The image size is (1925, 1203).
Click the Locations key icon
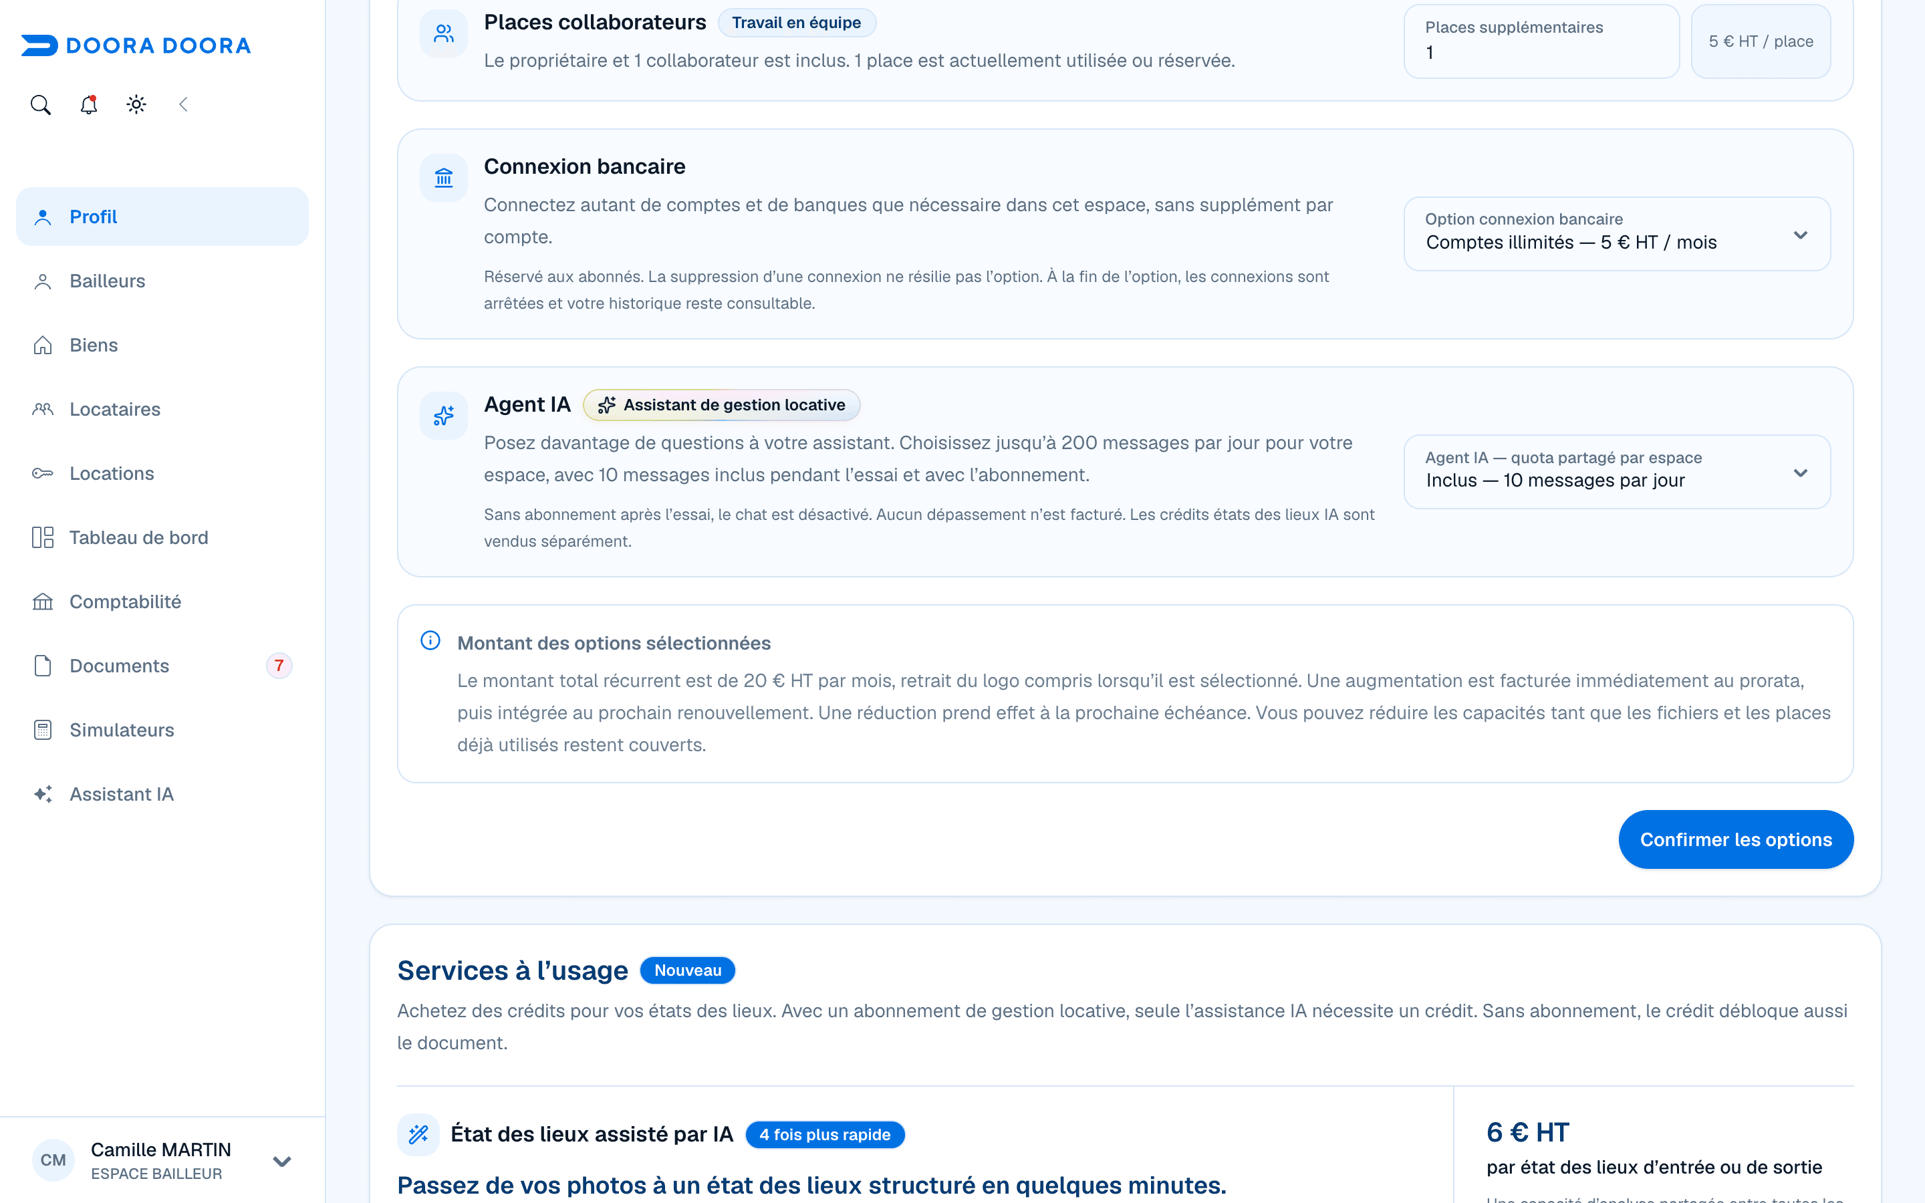[x=43, y=473]
